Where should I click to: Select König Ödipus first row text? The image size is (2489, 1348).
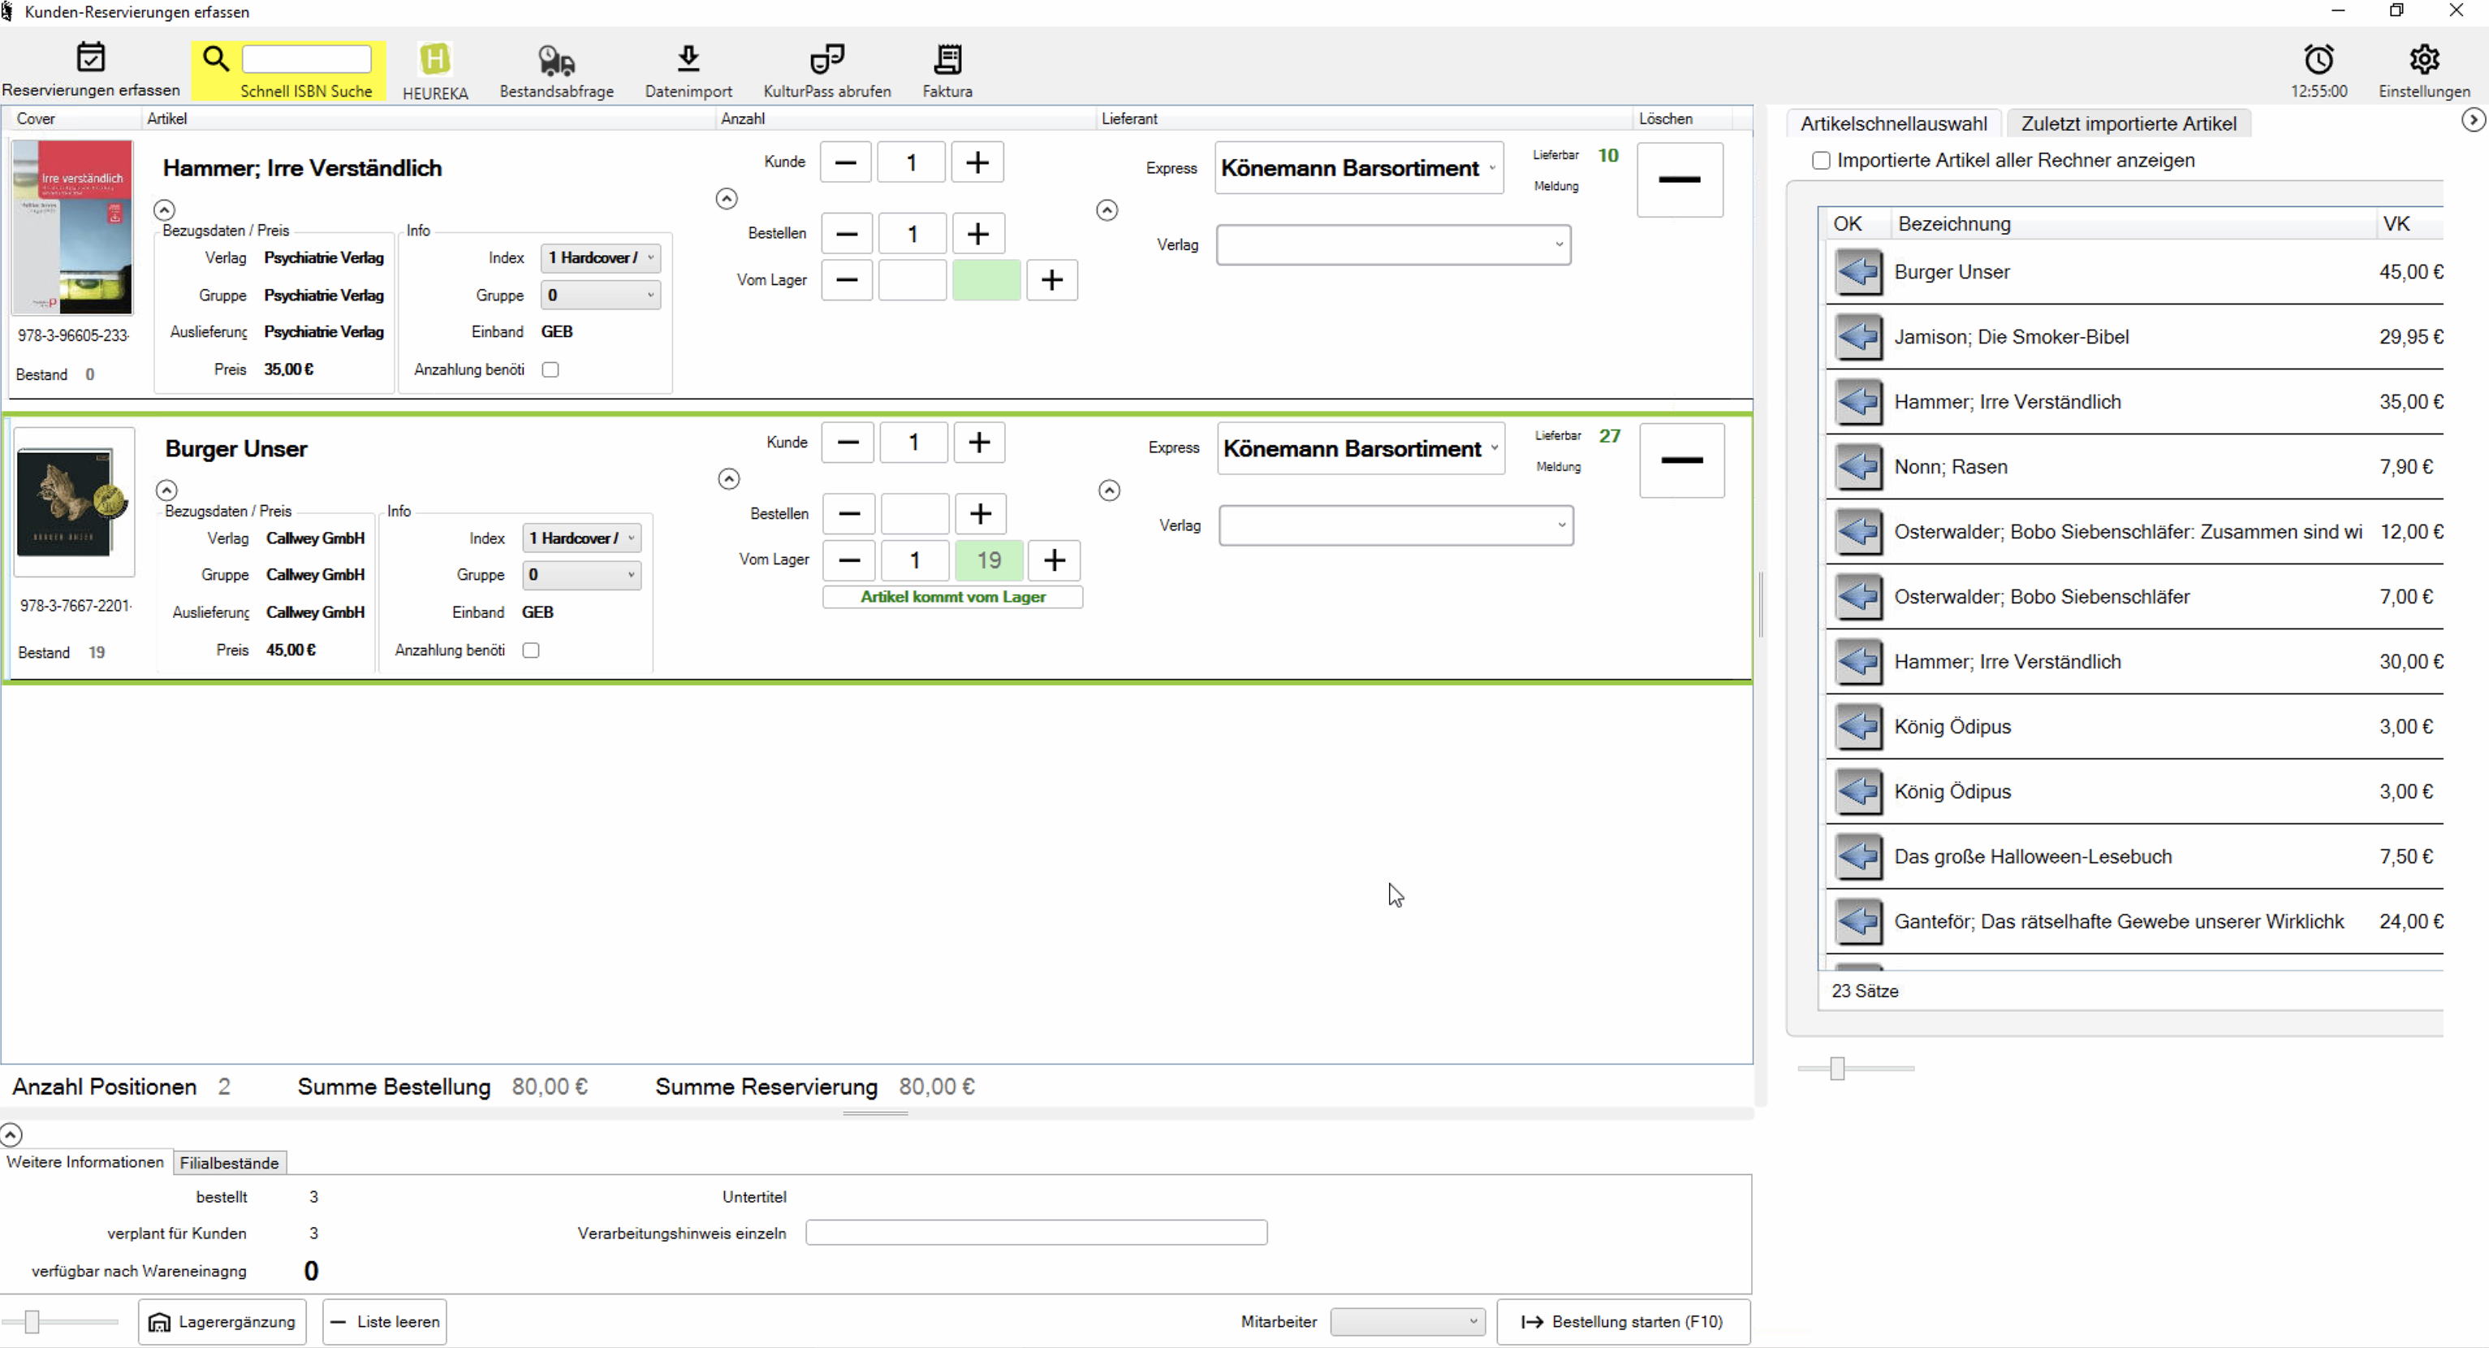(1952, 727)
